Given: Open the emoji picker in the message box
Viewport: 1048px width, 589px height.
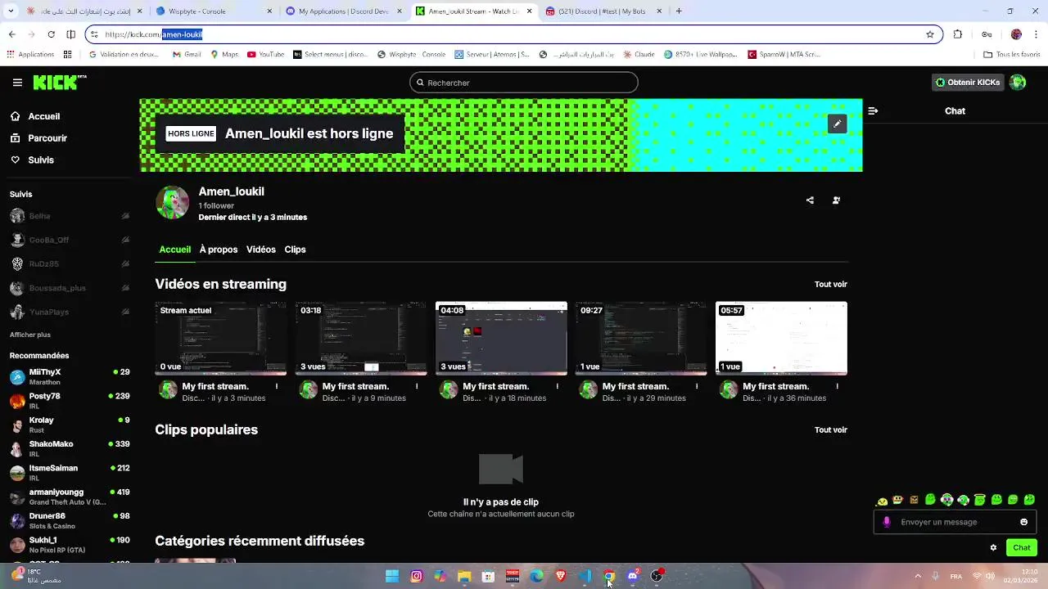Looking at the screenshot, I should click(1023, 522).
